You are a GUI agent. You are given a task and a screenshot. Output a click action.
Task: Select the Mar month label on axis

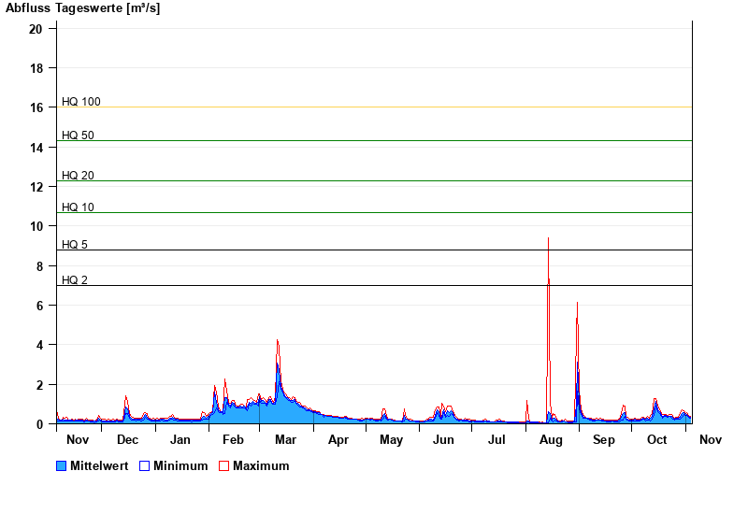click(285, 439)
